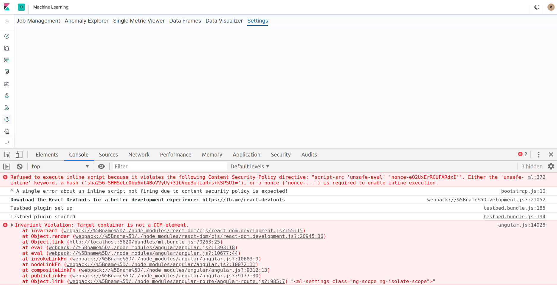Screen dimensions: 557x286
Task: Toggle device toolbar in DevTools
Action: pyautogui.click(x=19, y=154)
